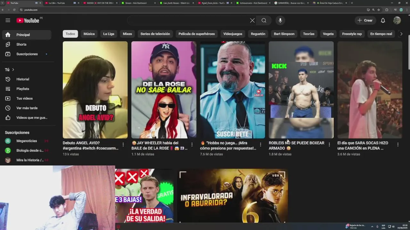410x230 pixels.
Task: Click the search magnifier button
Action: click(264, 20)
